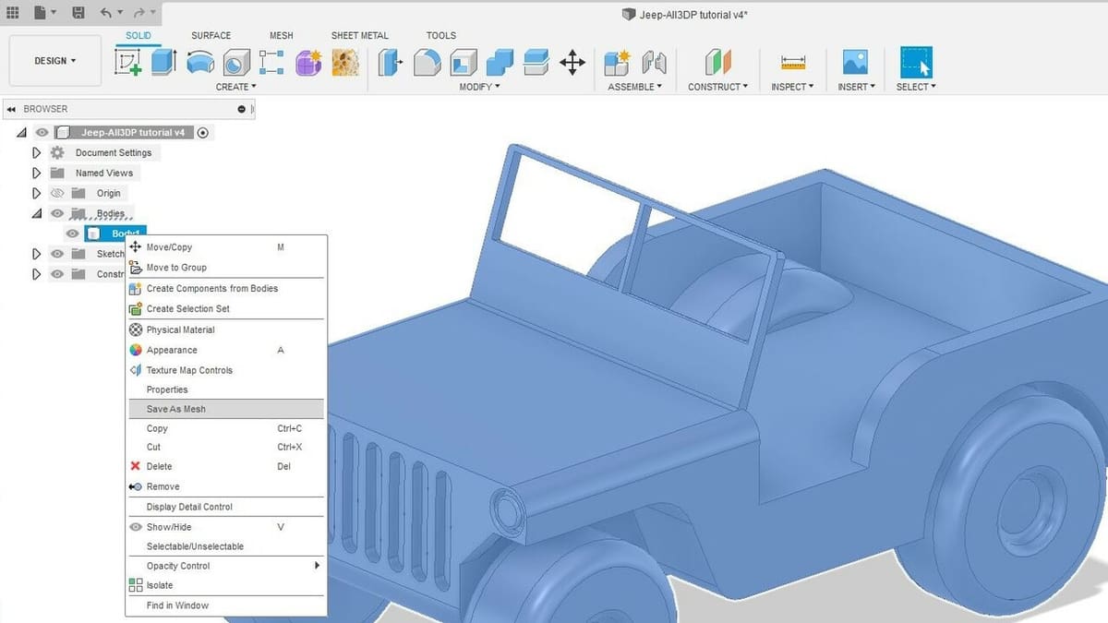Select the Move/Copy arrows tool
This screenshot has height=623, width=1108.
572,63
